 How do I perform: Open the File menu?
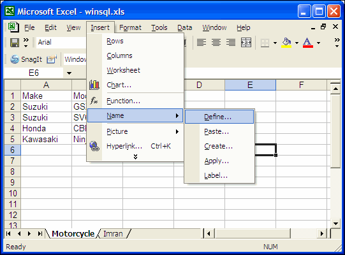click(x=29, y=27)
